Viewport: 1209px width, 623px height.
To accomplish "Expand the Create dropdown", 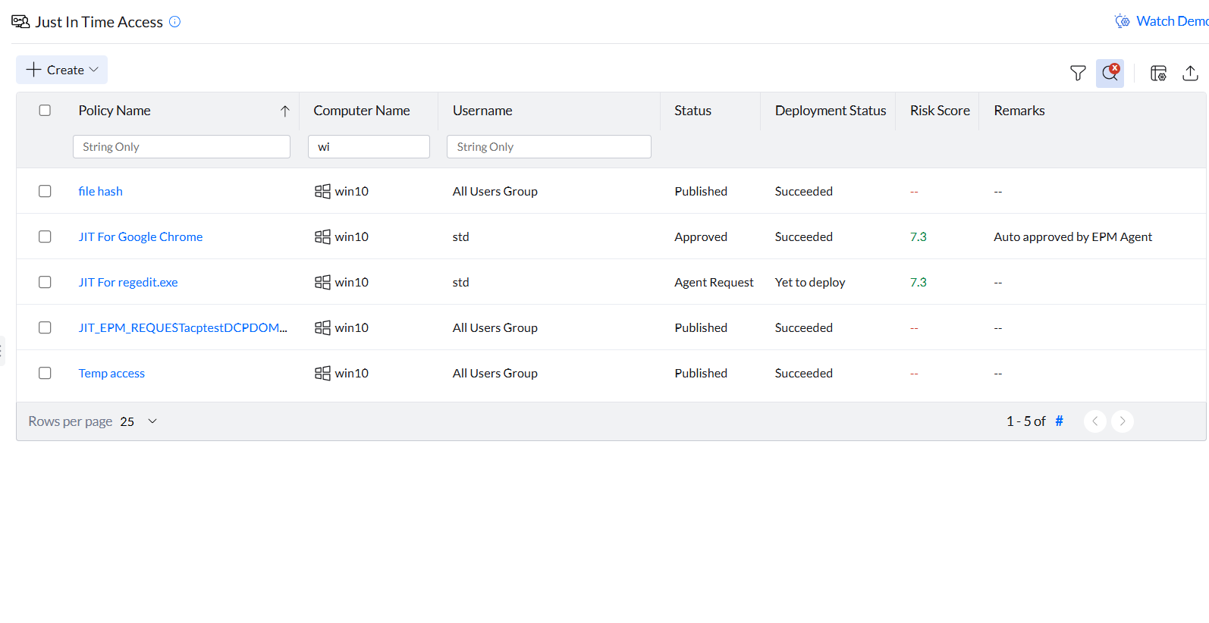I will (x=62, y=70).
